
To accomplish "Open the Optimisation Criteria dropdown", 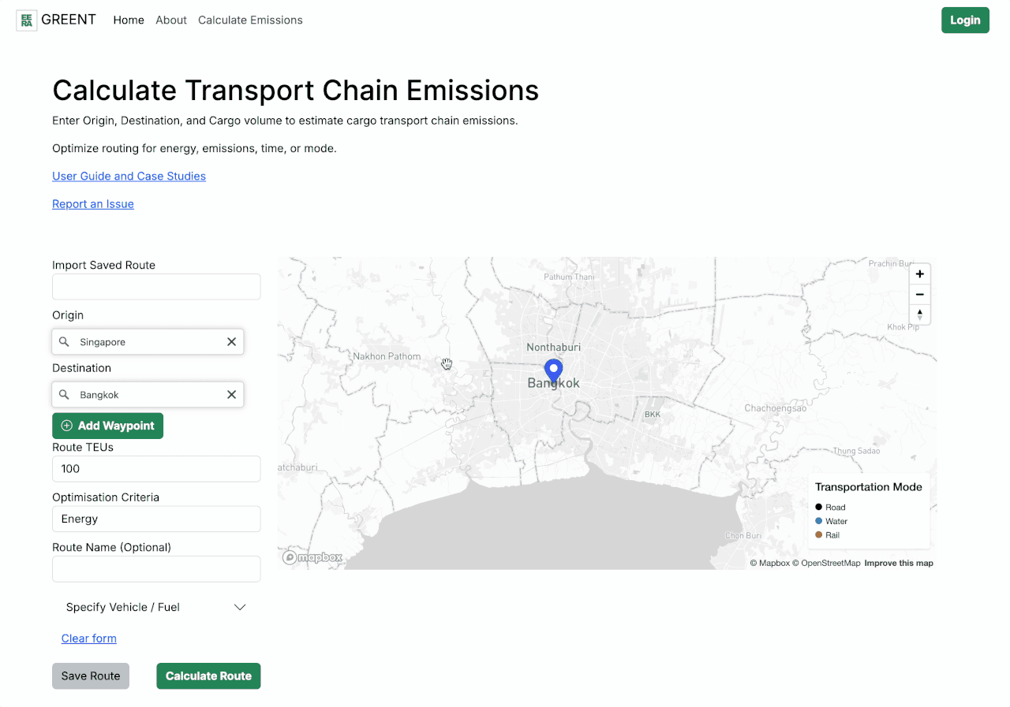I will [x=156, y=519].
